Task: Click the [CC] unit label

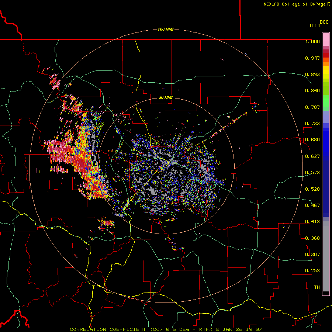Action: point(315,25)
